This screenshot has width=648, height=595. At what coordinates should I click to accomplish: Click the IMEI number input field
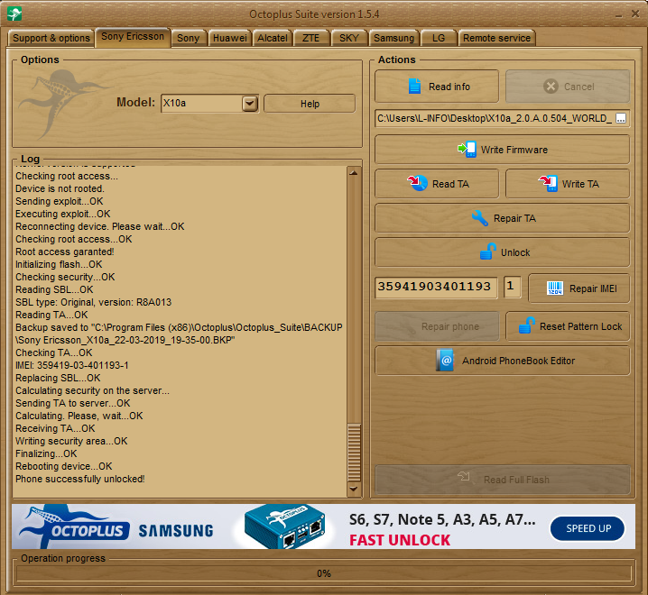436,287
